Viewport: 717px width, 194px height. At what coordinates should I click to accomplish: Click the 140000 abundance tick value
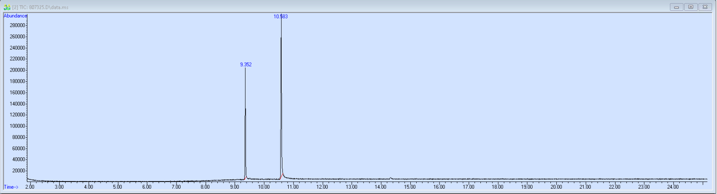tap(18, 104)
